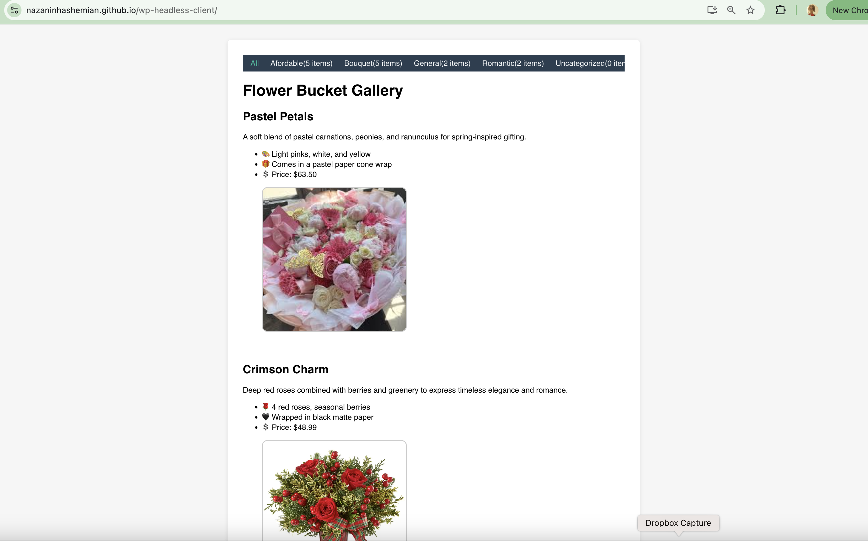
Task: Click the install app icon in address bar
Action: (x=712, y=10)
